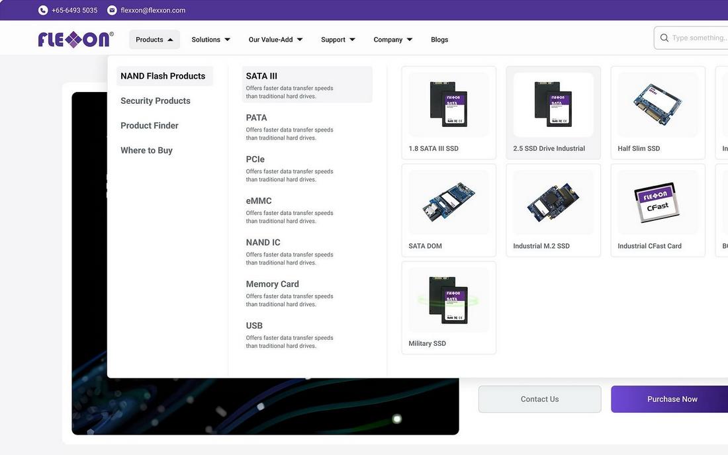Expand the Our Value-Add dropdown
This screenshot has width=728, height=455.
(x=276, y=40)
